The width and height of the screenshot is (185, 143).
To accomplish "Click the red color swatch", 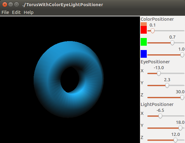I will click(144, 30).
